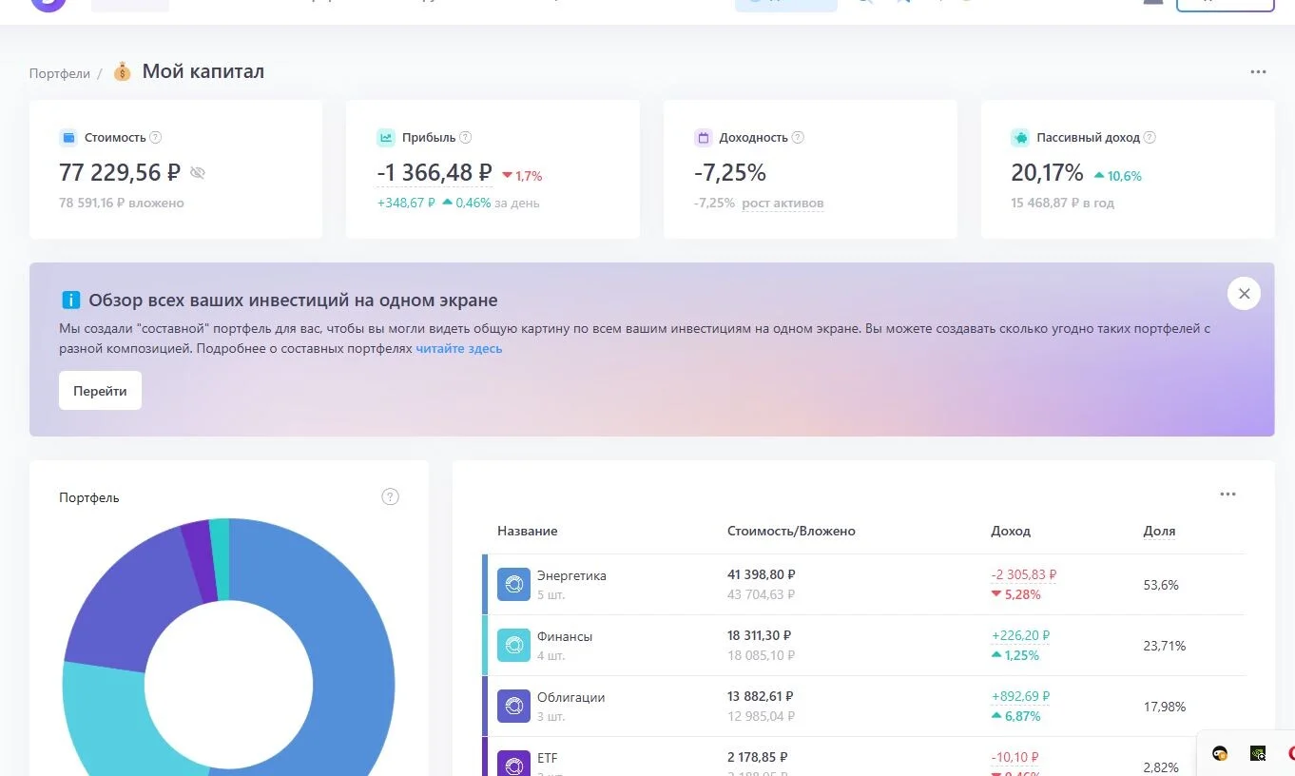Click the wallet icon on Стоимость card
This screenshot has height=776, width=1295.
click(68, 138)
